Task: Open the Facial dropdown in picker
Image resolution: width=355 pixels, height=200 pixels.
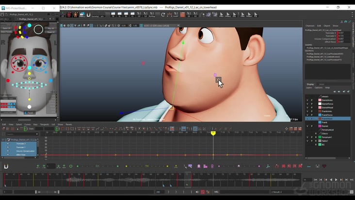Action: [30, 113]
